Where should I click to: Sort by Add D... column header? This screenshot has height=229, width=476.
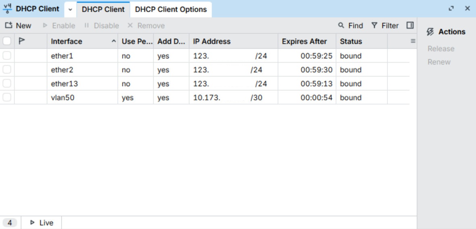click(x=171, y=41)
